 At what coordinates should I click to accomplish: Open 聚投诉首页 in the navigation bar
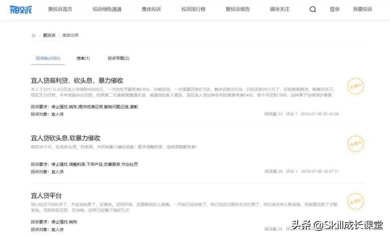[60, 9]
